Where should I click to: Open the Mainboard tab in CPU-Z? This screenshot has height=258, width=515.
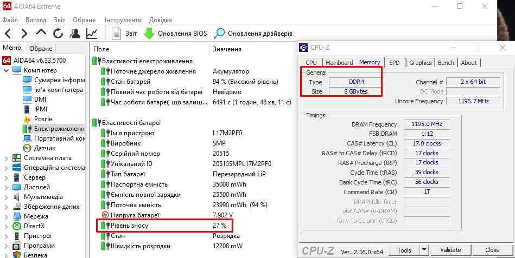339,63
